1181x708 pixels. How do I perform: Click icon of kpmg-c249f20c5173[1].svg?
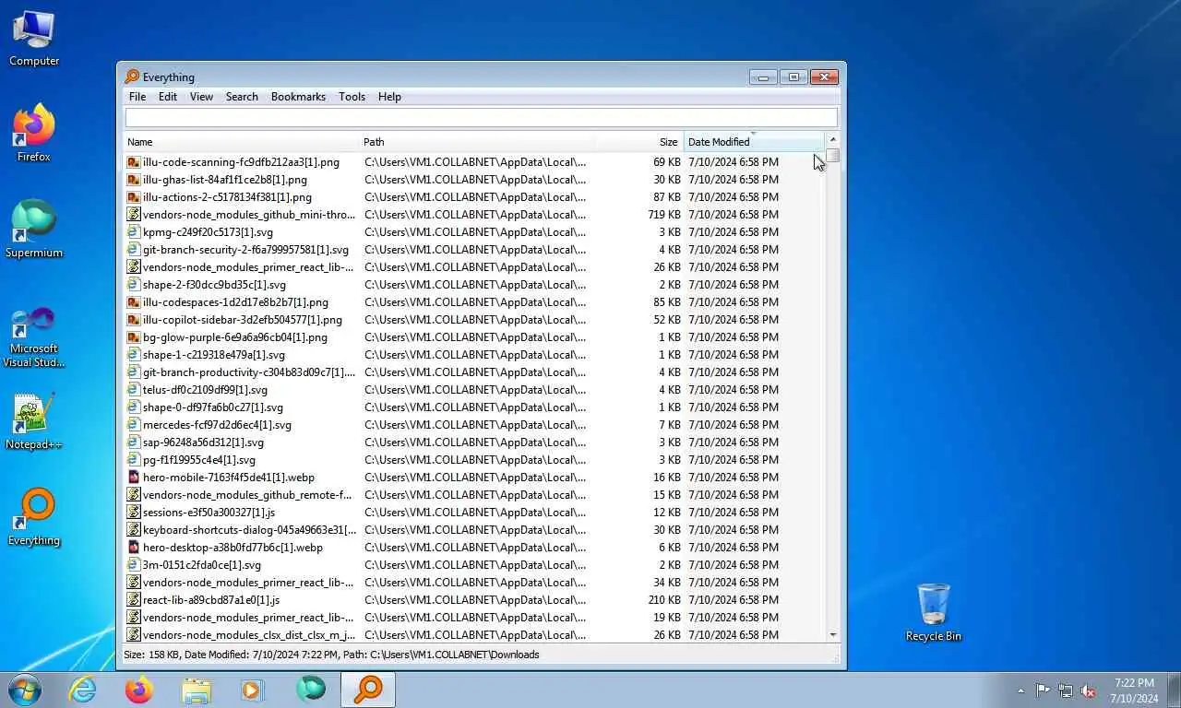click(134, 232)
